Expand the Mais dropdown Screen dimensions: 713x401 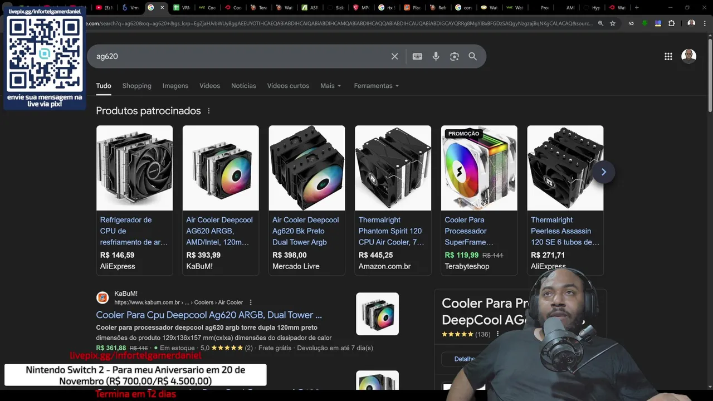point(330,86)
